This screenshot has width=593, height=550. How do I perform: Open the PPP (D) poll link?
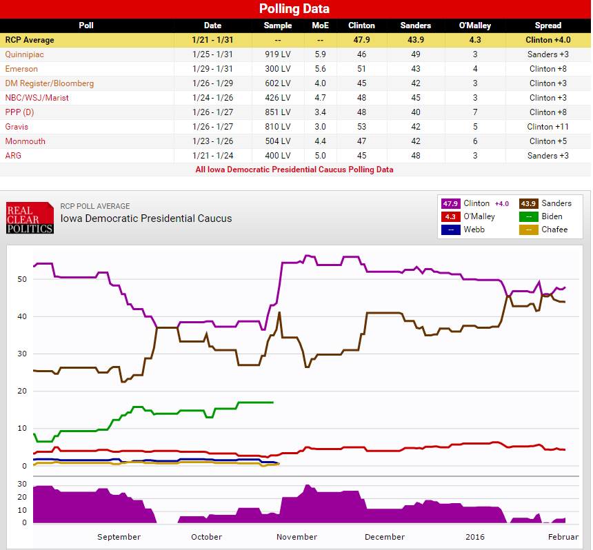[19, 112]
